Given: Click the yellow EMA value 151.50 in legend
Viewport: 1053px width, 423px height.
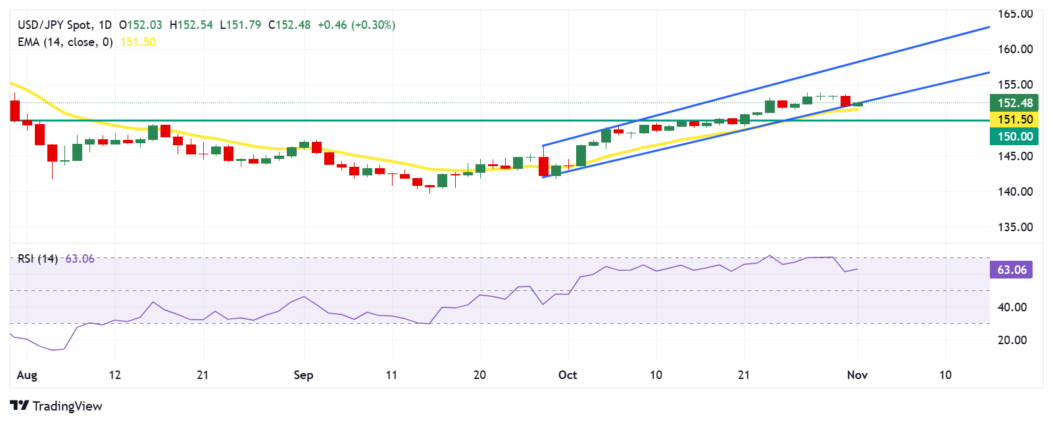Looking at the screenshot, I should point(138,42).
